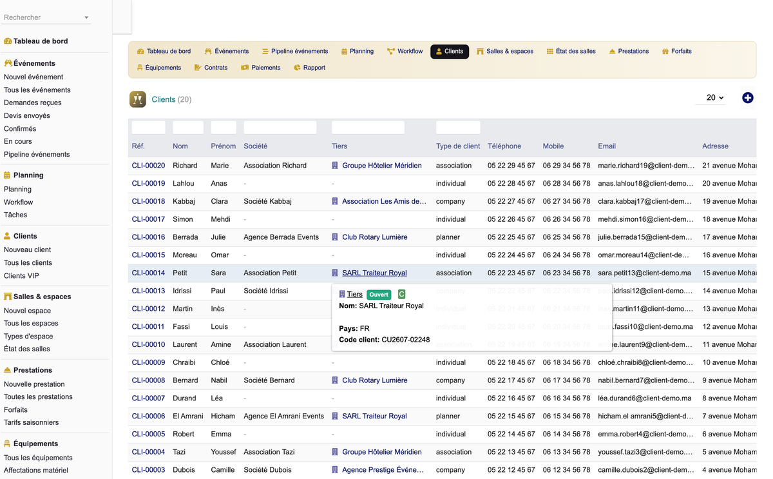Click the building icon beside SARL Traiteur Royal in row CLI-00014
This screenshot has height=479, width=773.
[x=335, y=273]
